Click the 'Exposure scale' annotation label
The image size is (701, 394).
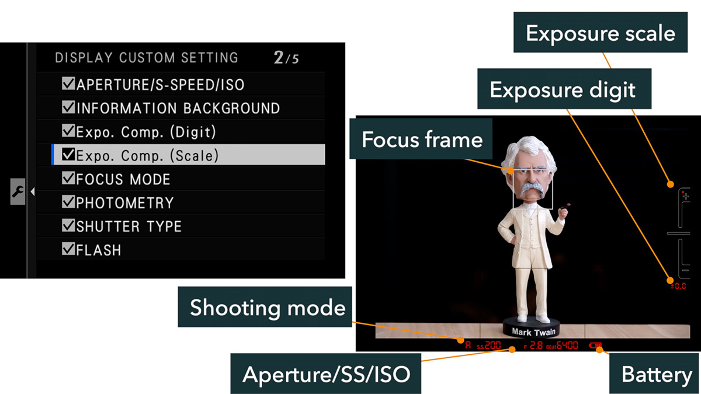(x=601, y=33)
